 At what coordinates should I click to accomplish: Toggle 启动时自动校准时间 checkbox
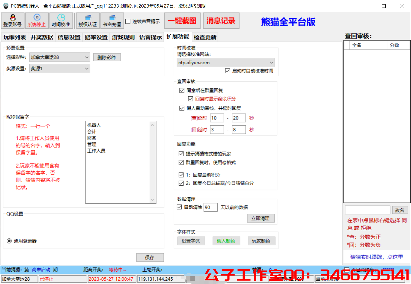coord(228,71)
